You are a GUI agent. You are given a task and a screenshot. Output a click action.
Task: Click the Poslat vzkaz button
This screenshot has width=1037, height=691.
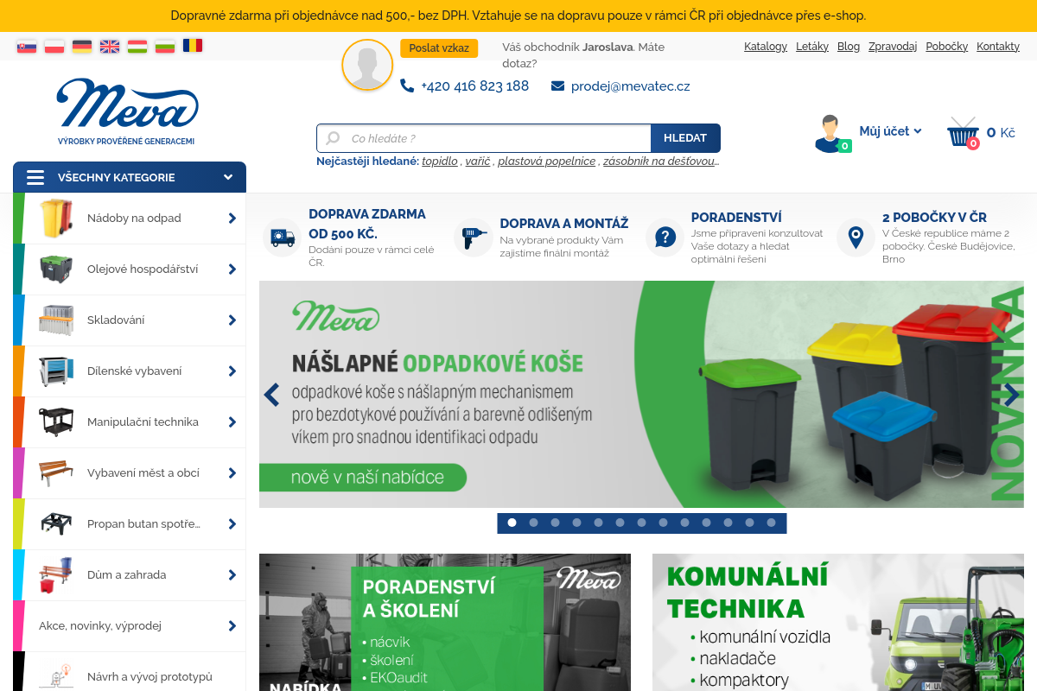pos(439,48)
